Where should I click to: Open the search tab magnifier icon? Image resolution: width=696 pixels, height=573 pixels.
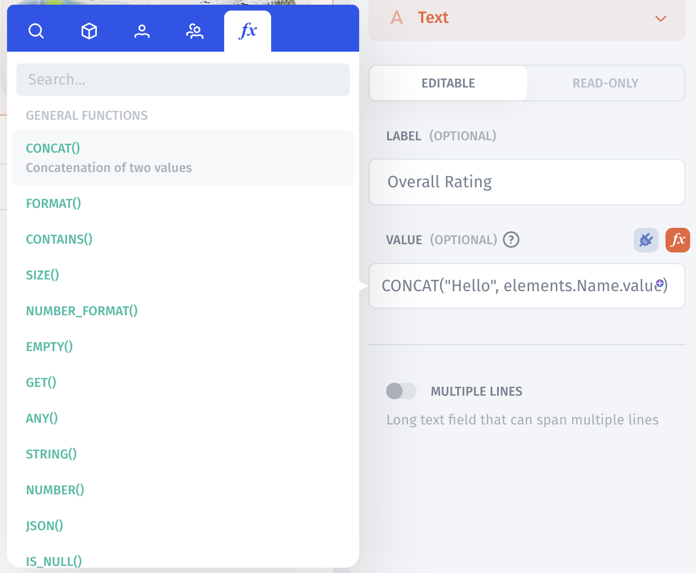tap(36, 31)
